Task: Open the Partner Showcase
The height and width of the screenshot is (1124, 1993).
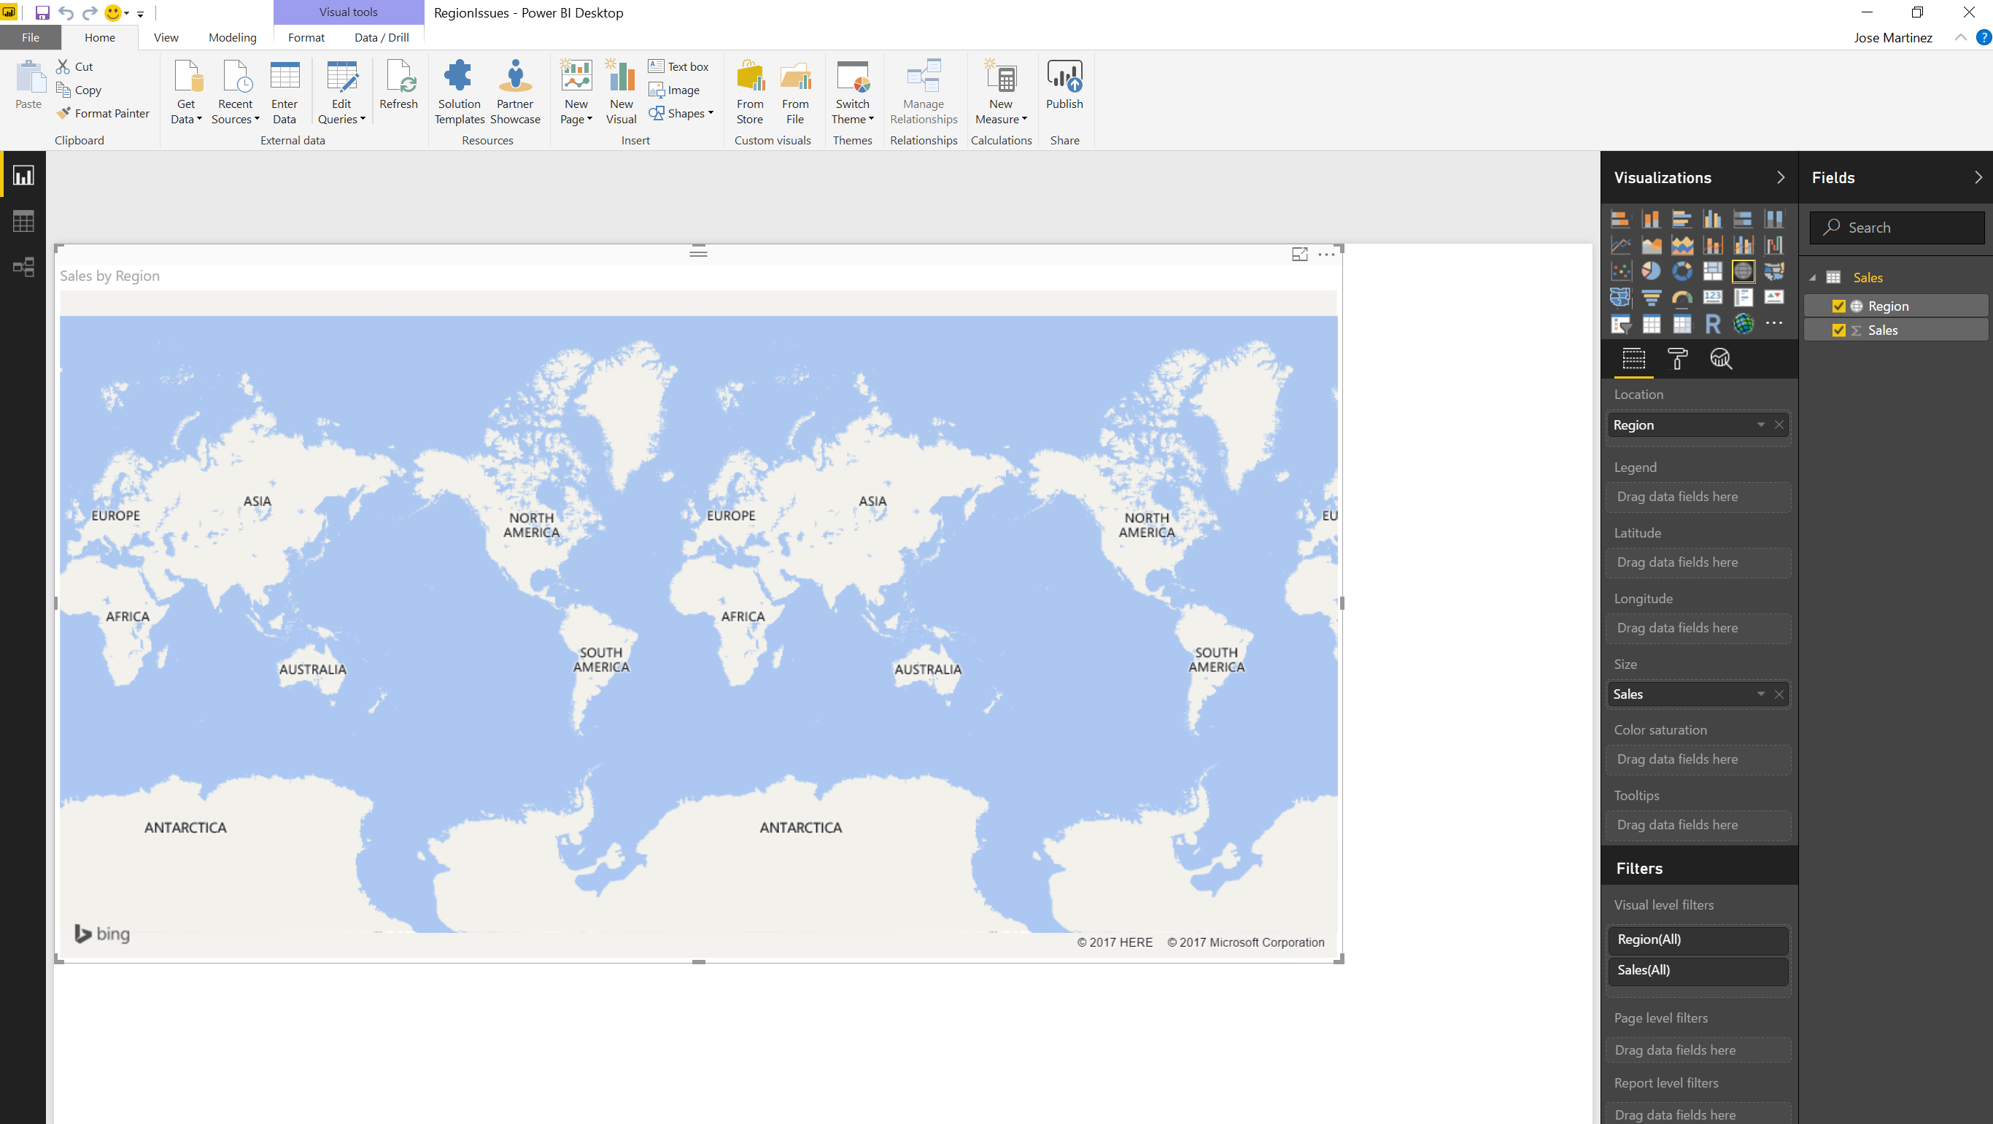Action: (x=515, y=91)
